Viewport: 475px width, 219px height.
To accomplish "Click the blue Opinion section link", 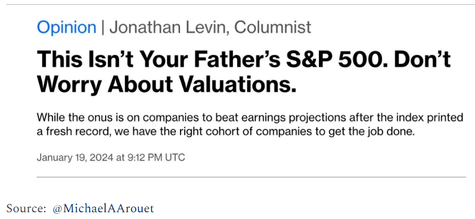I will 66,28.
